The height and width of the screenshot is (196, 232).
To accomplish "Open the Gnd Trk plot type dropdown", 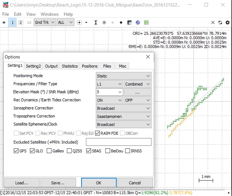I will click(45, 22).
